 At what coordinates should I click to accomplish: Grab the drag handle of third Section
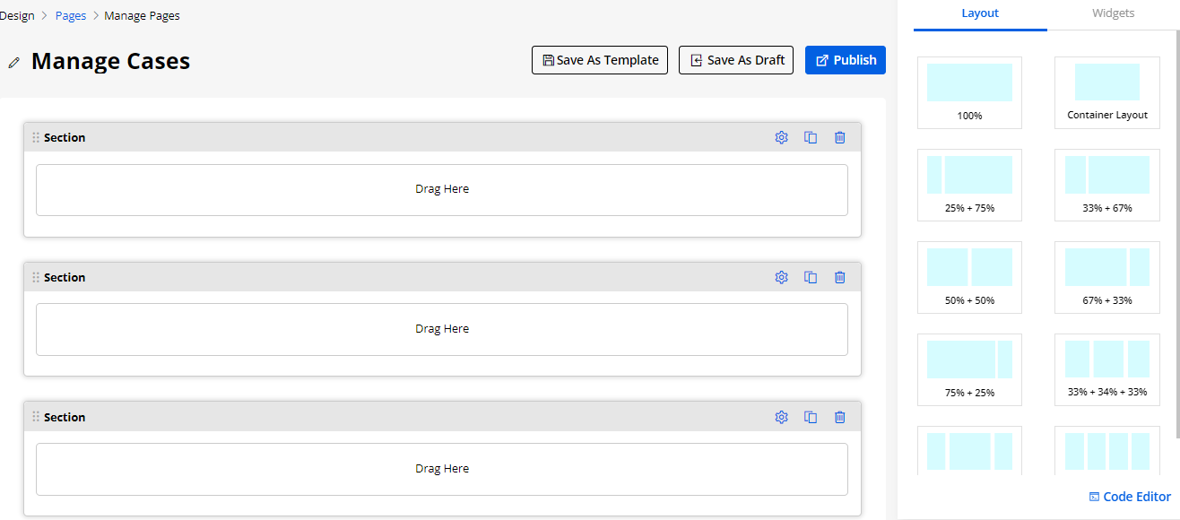point(36,417)
